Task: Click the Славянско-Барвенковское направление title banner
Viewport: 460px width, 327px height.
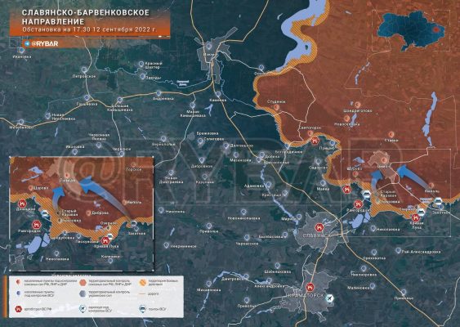Action: [90, 22]
